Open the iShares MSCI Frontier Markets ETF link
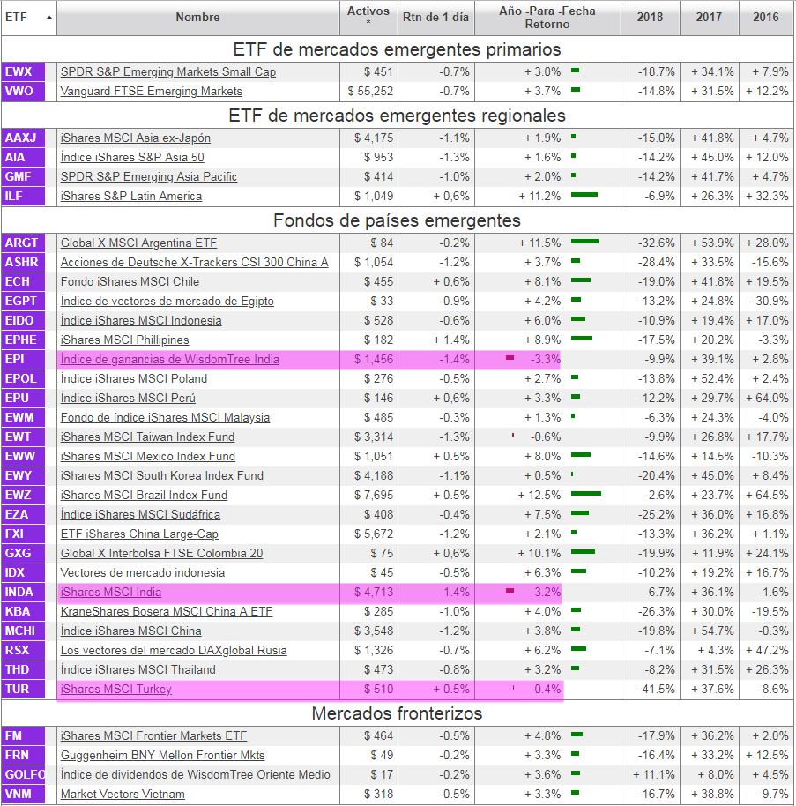 pyautogui.click(x=153, y=735)
